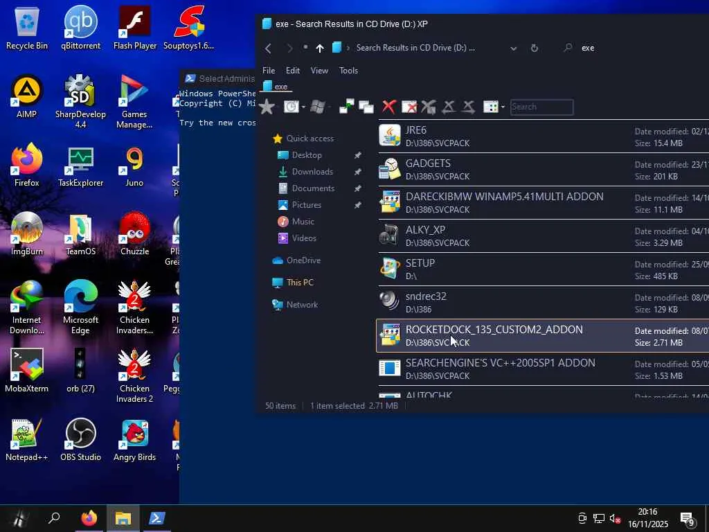709x532 pixels.
Task: Go up one folder with the up arrow
Action: [320, 48]
